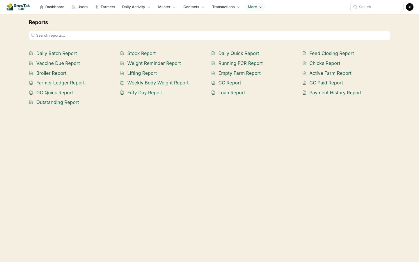Click the calendar icon beside Weekly Body Weight Report
Screen dimensions: 419x262
coord(122,83)
